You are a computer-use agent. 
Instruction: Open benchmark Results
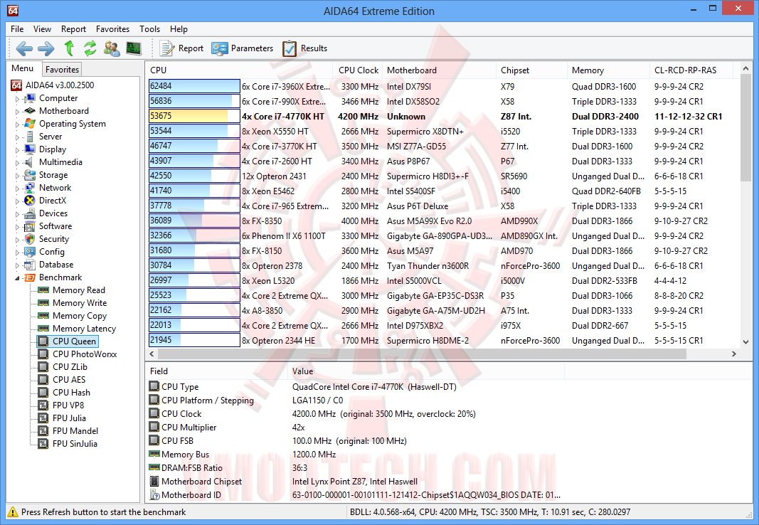pyautogui.click(x=304, y=48)
